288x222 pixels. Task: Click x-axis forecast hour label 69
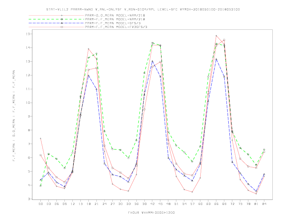224,204
